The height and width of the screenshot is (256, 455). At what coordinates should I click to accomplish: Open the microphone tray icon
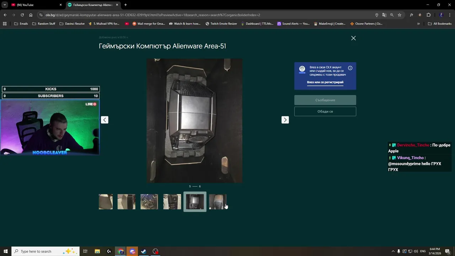[x=398, y=251]
